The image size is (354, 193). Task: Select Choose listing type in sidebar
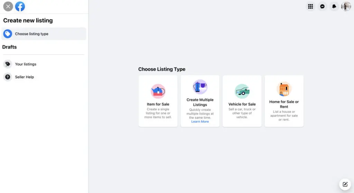point(32,34)
